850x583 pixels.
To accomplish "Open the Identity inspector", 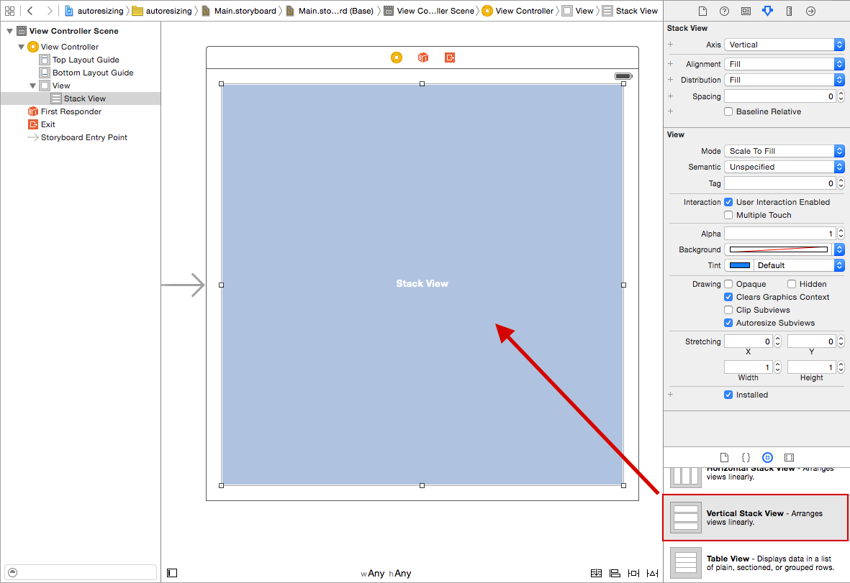I will click(x=746, y=11).
